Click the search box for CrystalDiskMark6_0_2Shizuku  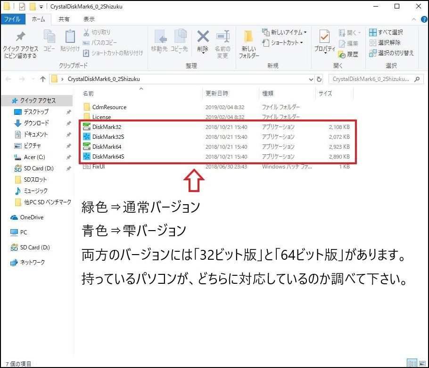click(x=375, y=79)
